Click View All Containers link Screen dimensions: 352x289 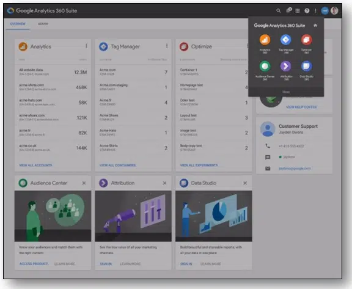coord(117,165)
